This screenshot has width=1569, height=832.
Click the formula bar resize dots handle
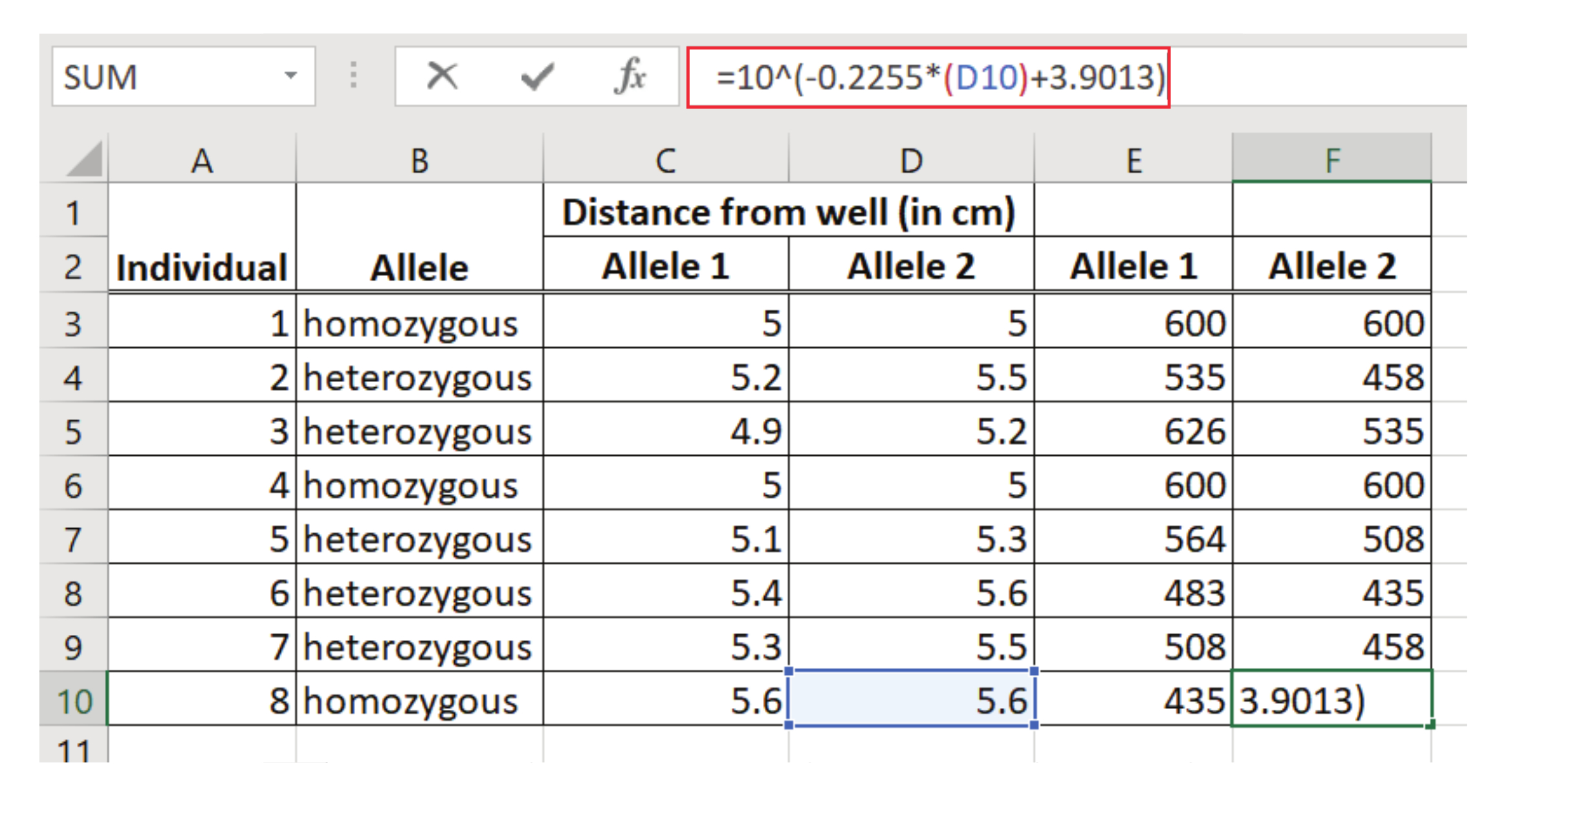click(x=353, y=76)
